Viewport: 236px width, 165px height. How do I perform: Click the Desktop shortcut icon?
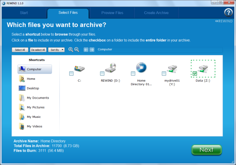coord(22,88)
